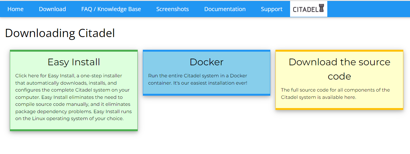View the Screenshots page
Viewport: 410px width, 154px height.
[172, 9]
